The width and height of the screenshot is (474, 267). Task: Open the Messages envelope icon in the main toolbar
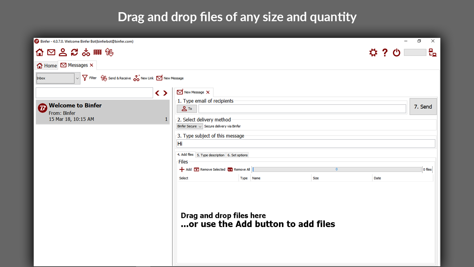coord(51,52)
